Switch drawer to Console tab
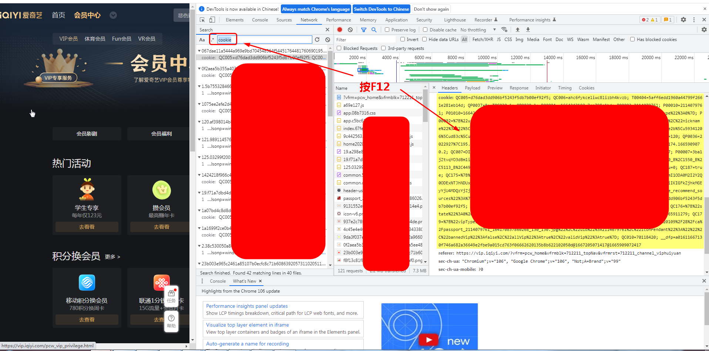This screenshot has width=709, height=351. [218, 281]
